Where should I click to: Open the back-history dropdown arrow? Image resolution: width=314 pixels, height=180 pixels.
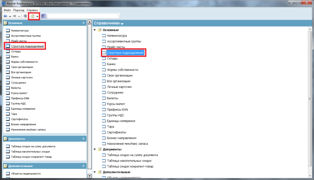point(10,16)
